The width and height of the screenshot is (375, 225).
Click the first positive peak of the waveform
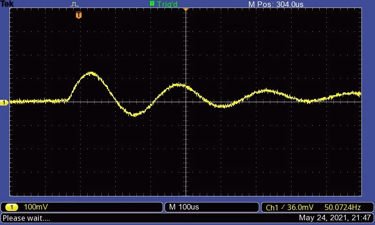click(x=90, y=74)
